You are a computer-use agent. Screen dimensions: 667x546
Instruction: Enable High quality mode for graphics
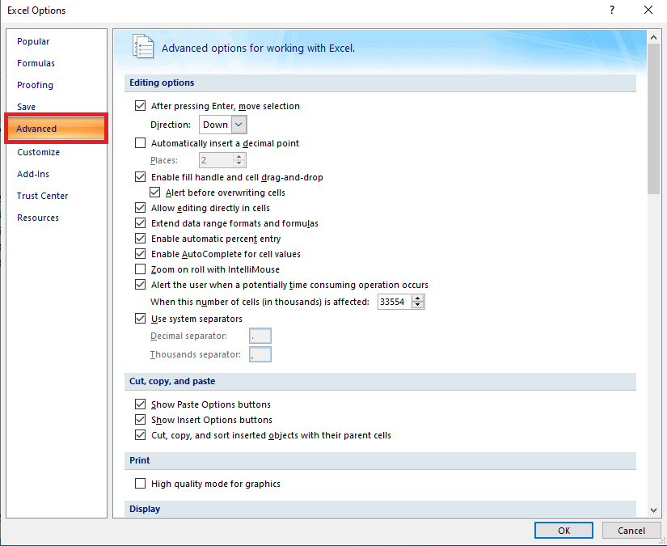point(140,483)
